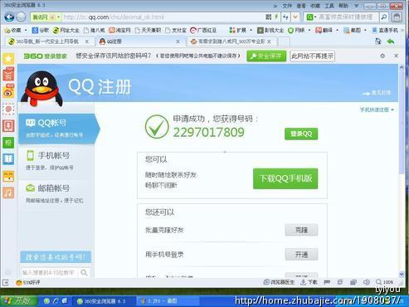
Task: Open the red download-box sidebar icon
Action: click(8, 126)
